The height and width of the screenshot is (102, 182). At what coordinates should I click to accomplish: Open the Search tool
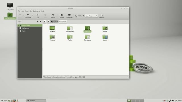pos(102,16)
